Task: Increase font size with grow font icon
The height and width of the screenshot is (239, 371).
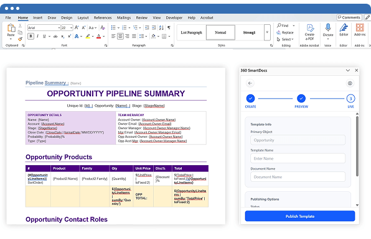Action: coord(77,27)
